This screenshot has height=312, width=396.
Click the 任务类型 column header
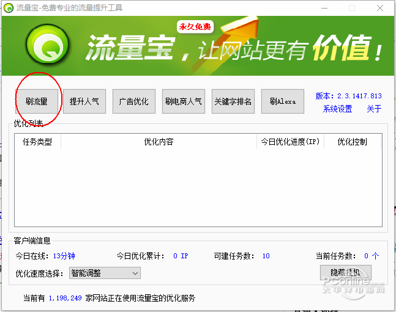(37, 142)
